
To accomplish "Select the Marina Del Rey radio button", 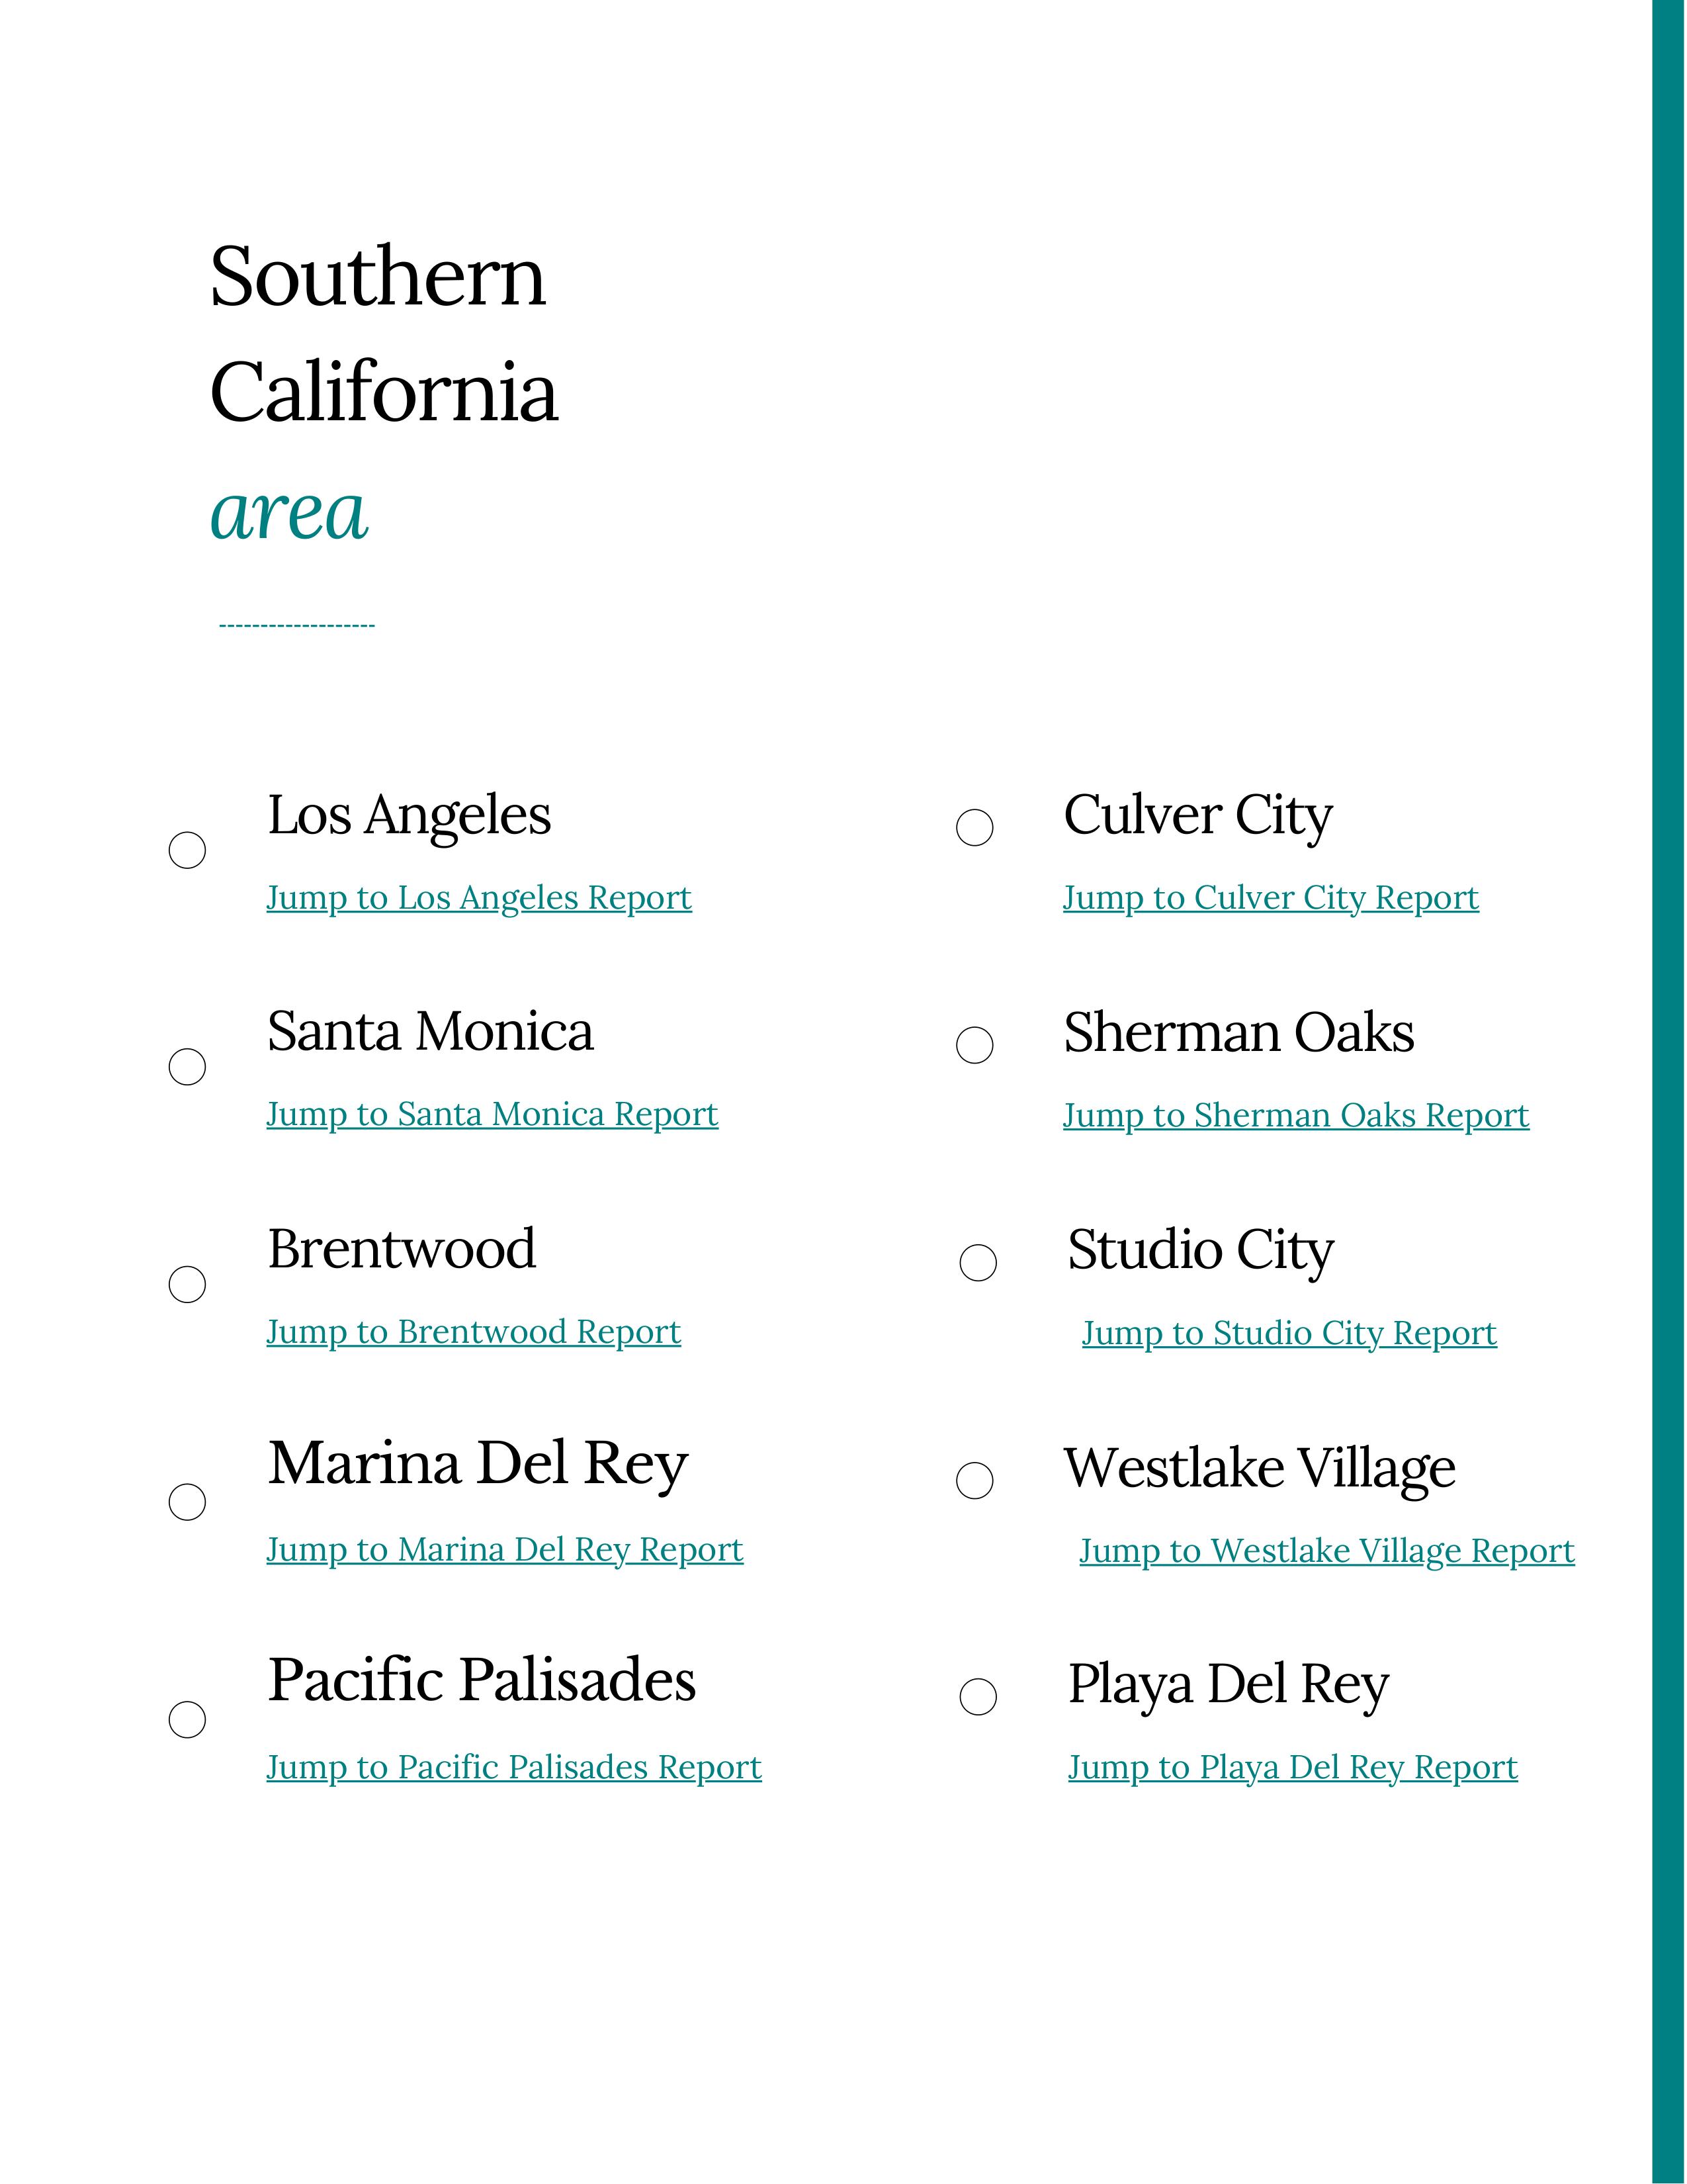I will tap(187, 1502).
